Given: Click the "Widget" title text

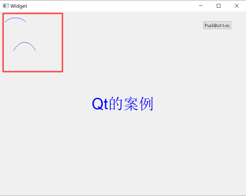Looking at the screenshot, I should 19,6.
